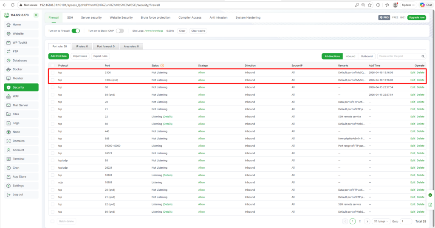Image resolution: width=435 pixels, height=228 pixels.
Task: Filter rules by Outbound direction
Action: coord(366,56)
